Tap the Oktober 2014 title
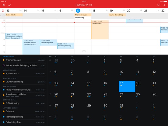The height and width of the screenshot is (126, 168). [84, 5]
